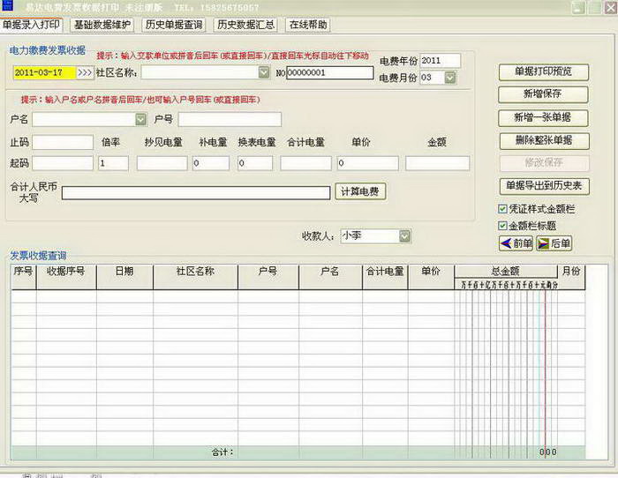Open the 社区名称 dropdown list
This screenshot has height=478, width=618.
(x=264, y=72)
